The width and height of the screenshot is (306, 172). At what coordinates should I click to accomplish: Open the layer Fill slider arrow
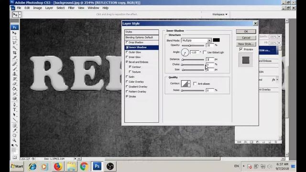(279, 43)
